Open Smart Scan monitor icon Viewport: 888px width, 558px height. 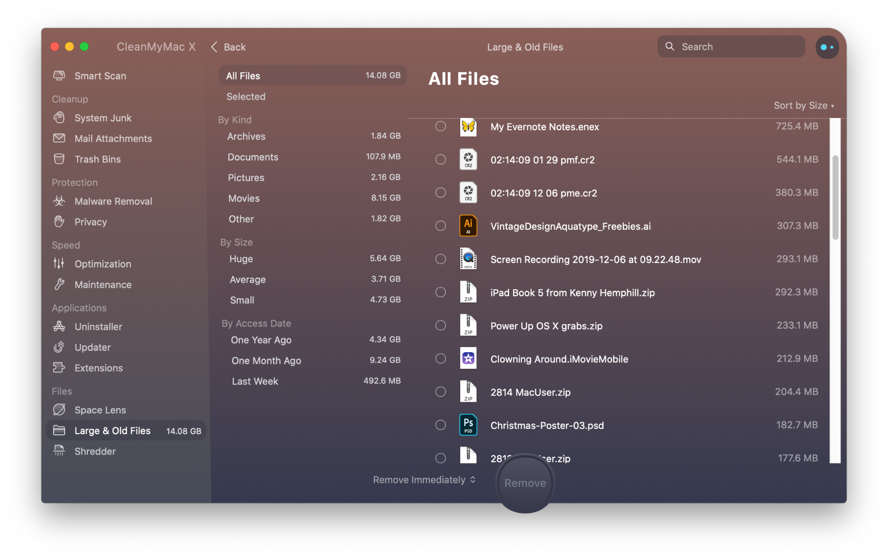(x=59, y=76)
